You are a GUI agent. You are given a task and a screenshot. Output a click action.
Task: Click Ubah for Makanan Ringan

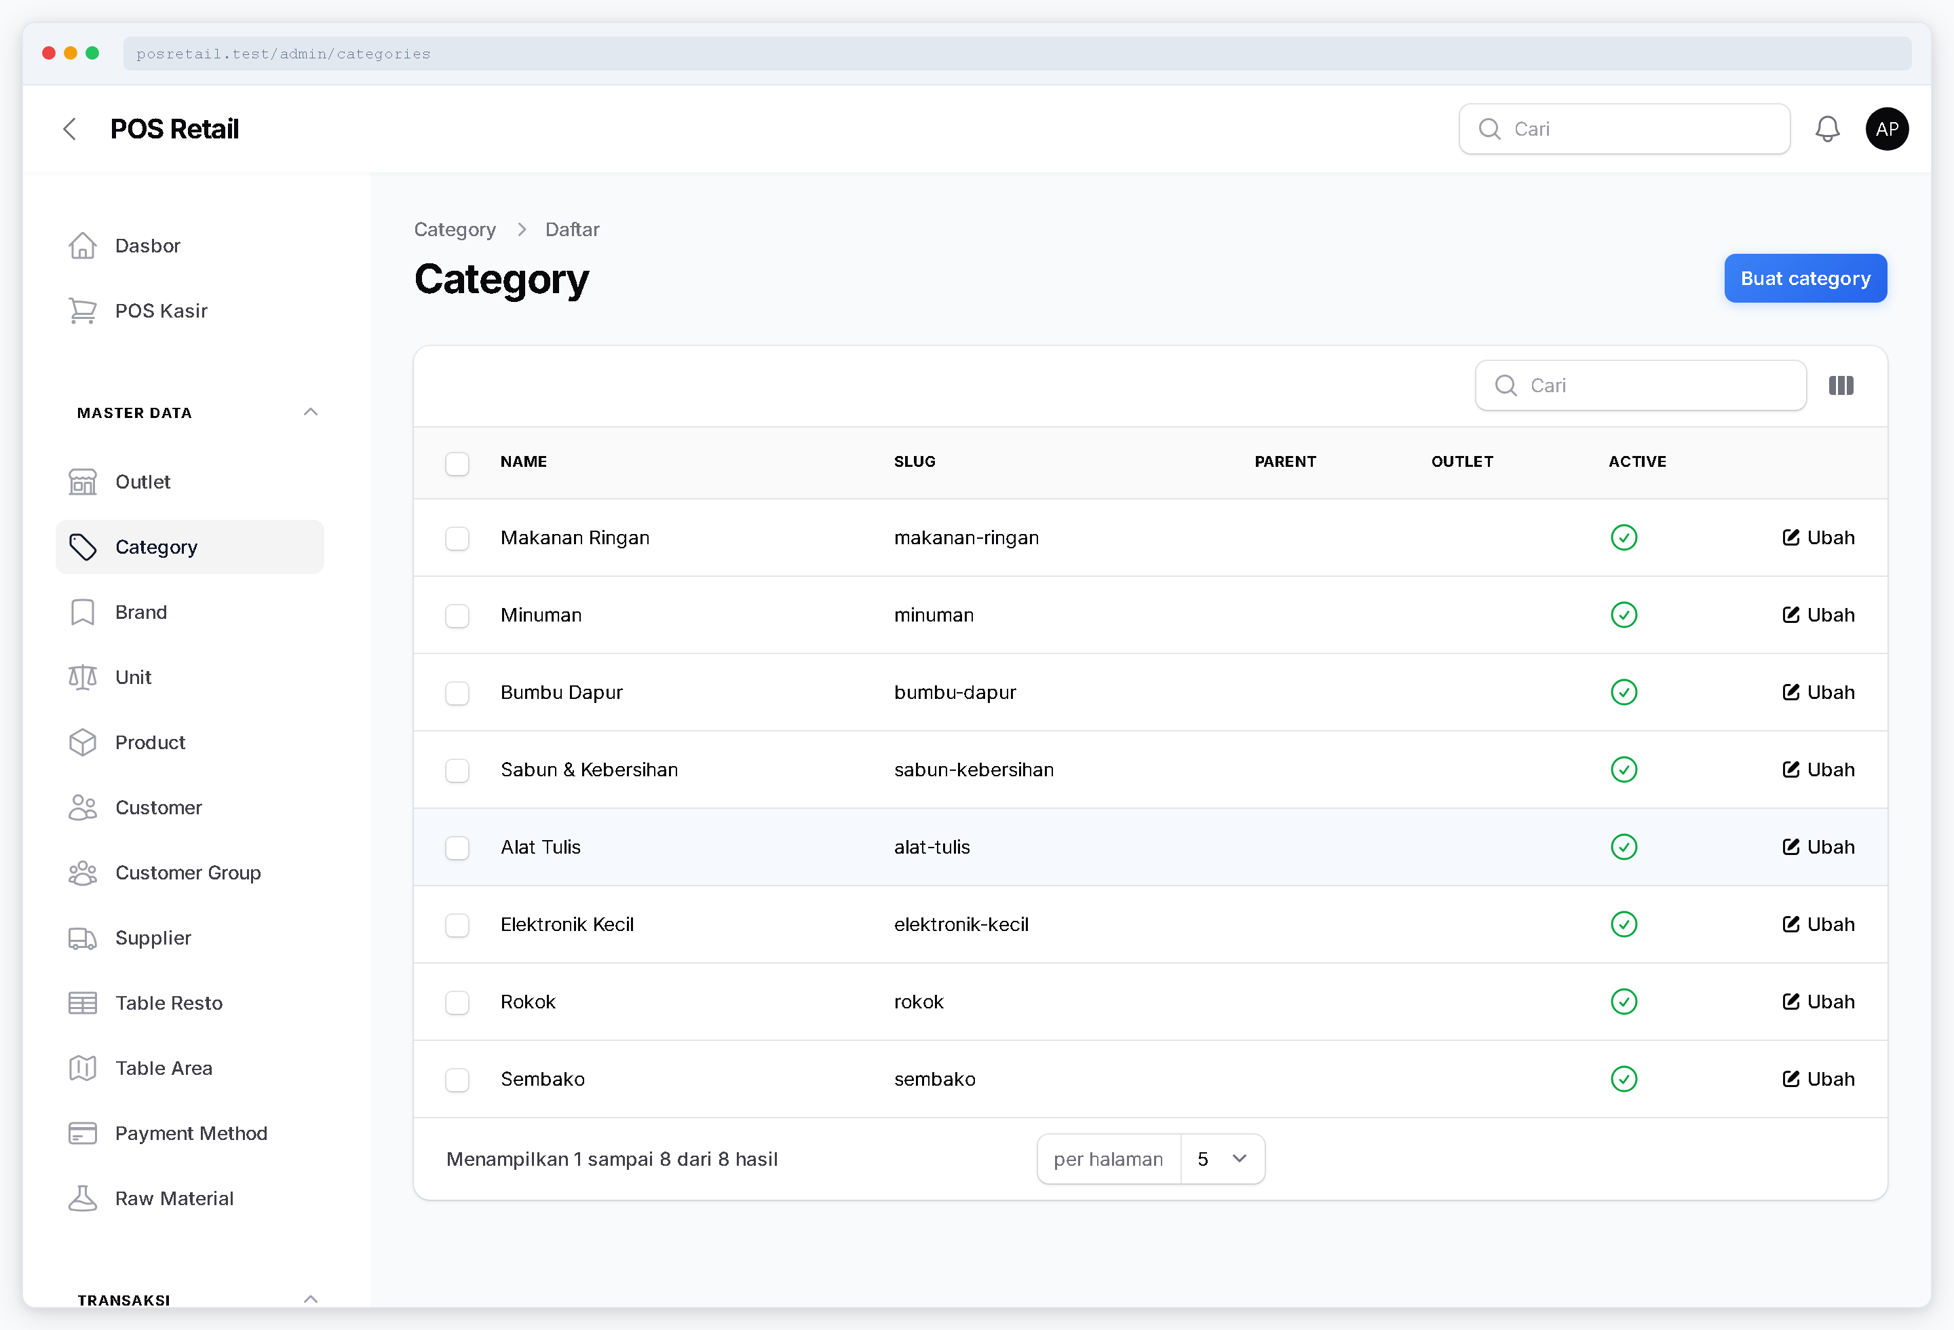[x=1818, y=538]
